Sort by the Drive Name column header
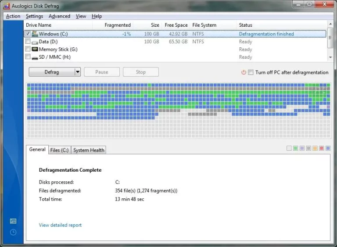 (x=58, y=25)
